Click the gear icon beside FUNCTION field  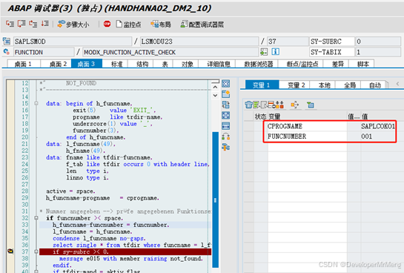pos(7,52)
